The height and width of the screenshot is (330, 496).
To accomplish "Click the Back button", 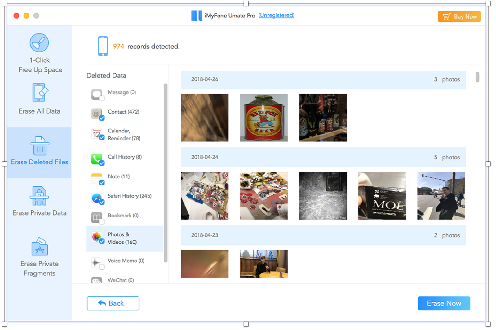I will point(113,303).
